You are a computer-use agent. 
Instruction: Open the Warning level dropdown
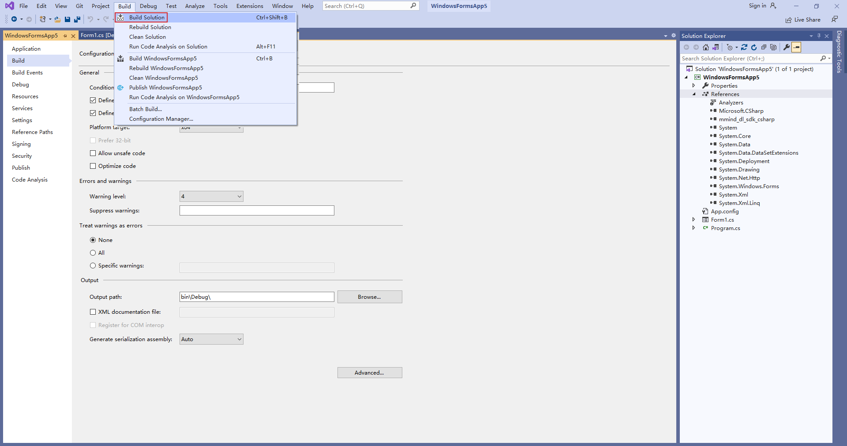[211, 197]
